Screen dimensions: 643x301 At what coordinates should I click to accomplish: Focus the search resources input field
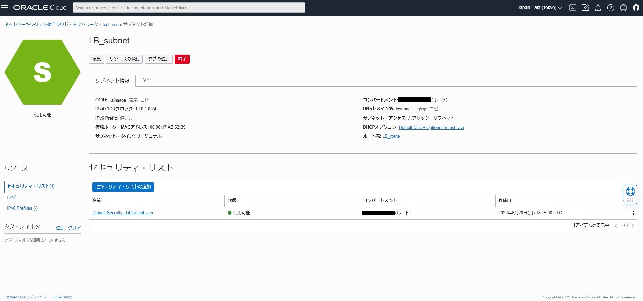(x=189, y=8)
